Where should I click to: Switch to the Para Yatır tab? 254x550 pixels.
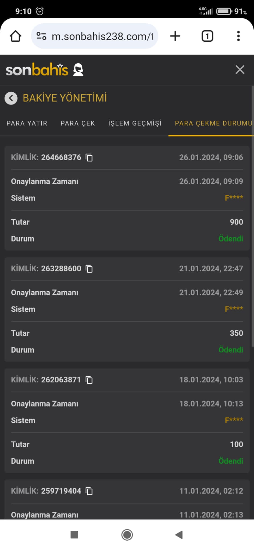27,123
